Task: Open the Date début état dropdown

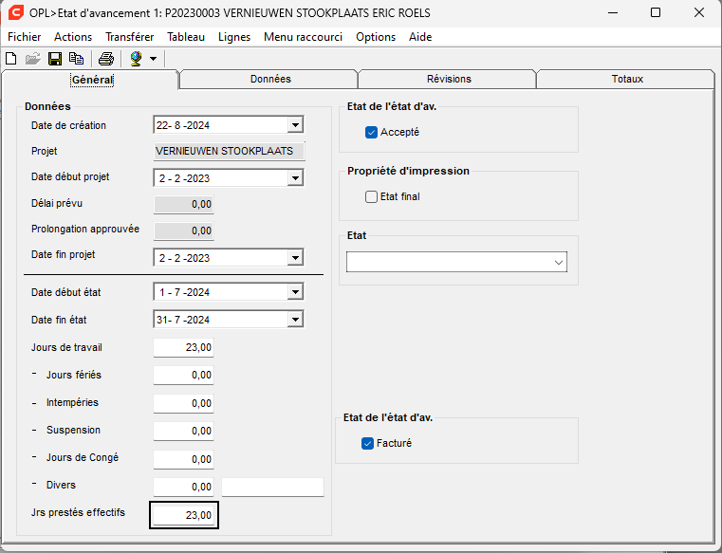Action: 295,291
